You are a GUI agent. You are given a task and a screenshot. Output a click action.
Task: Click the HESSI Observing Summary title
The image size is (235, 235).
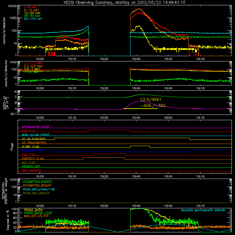click(124, 3)
